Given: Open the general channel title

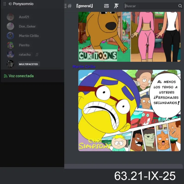Looking at the screenshot, I should tap(85, 6).
